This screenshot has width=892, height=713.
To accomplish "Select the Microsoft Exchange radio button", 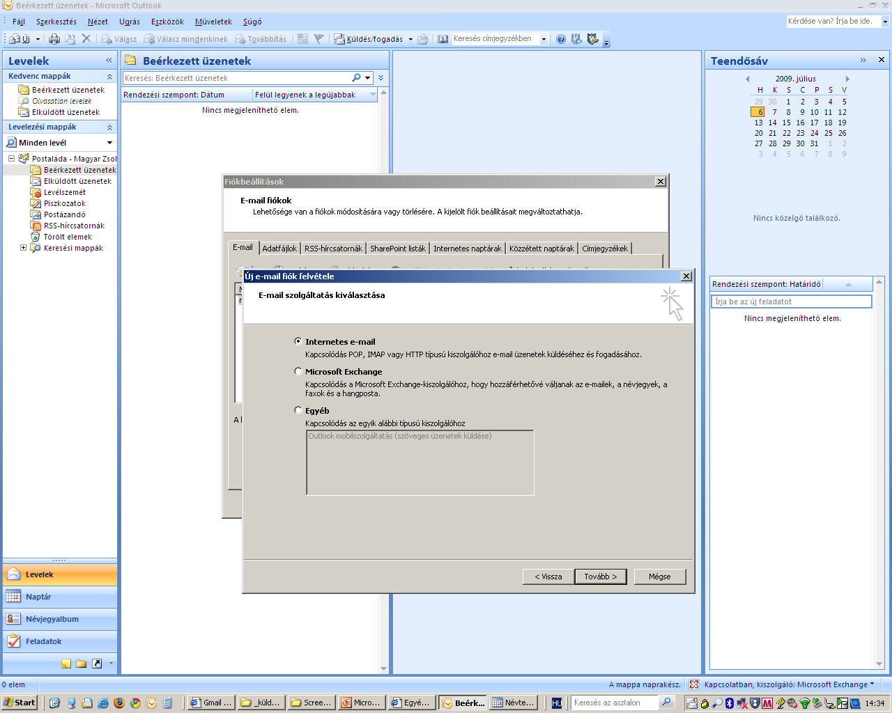I will tap(298, 371).
